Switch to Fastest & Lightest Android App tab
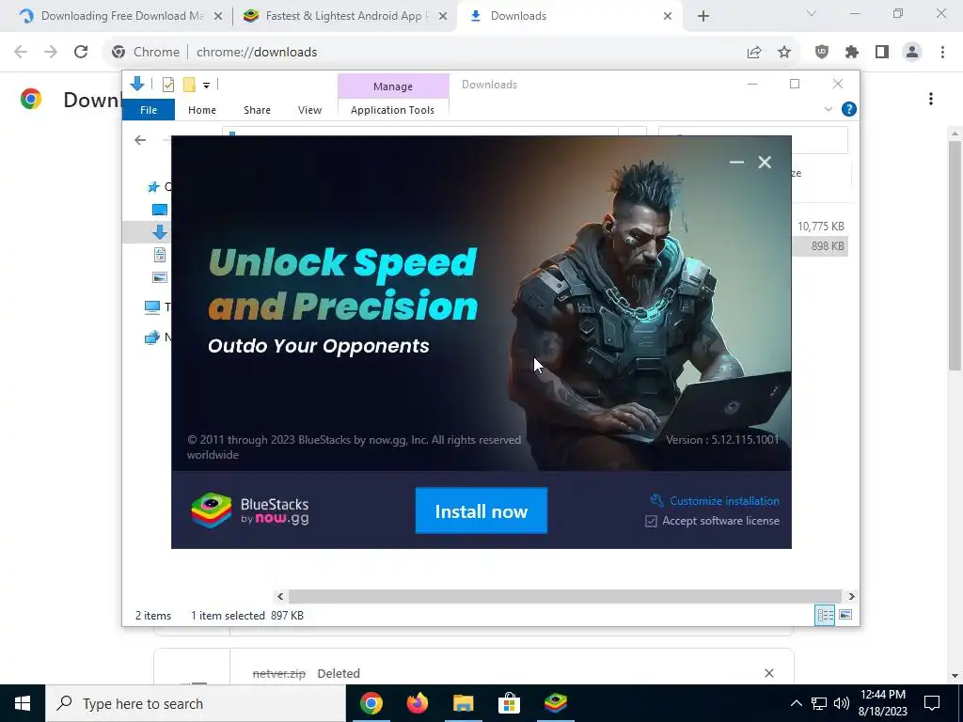This screenshot has height=722, width=963. pyautogui.click(x=344, y=16)
